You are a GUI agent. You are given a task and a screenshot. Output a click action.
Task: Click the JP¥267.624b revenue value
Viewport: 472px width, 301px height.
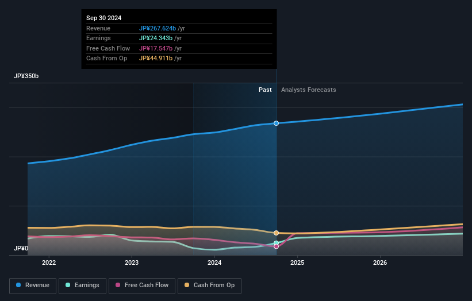tap(158, 28)
